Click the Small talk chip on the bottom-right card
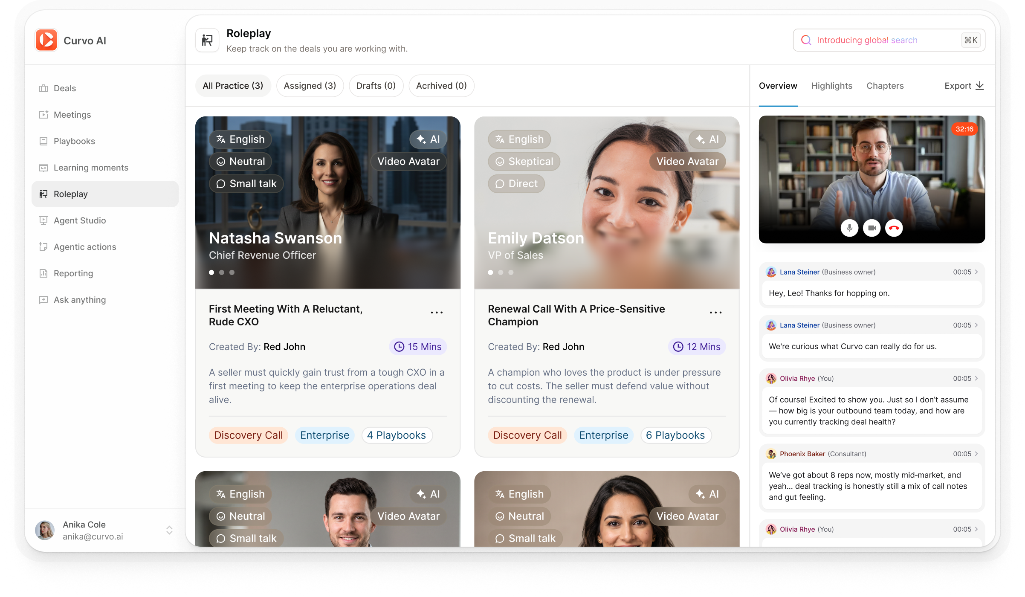Image resolution: width=1025 pixels, height=597 pixels. pyautogui.click(x=525, y=538)
